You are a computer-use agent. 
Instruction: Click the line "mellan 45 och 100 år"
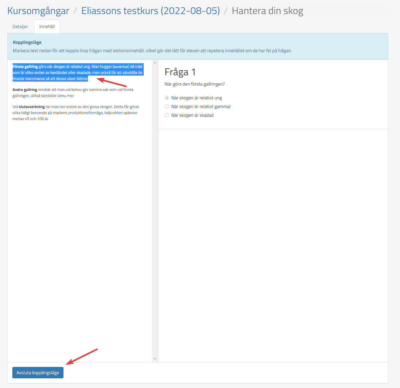(30, 119)
